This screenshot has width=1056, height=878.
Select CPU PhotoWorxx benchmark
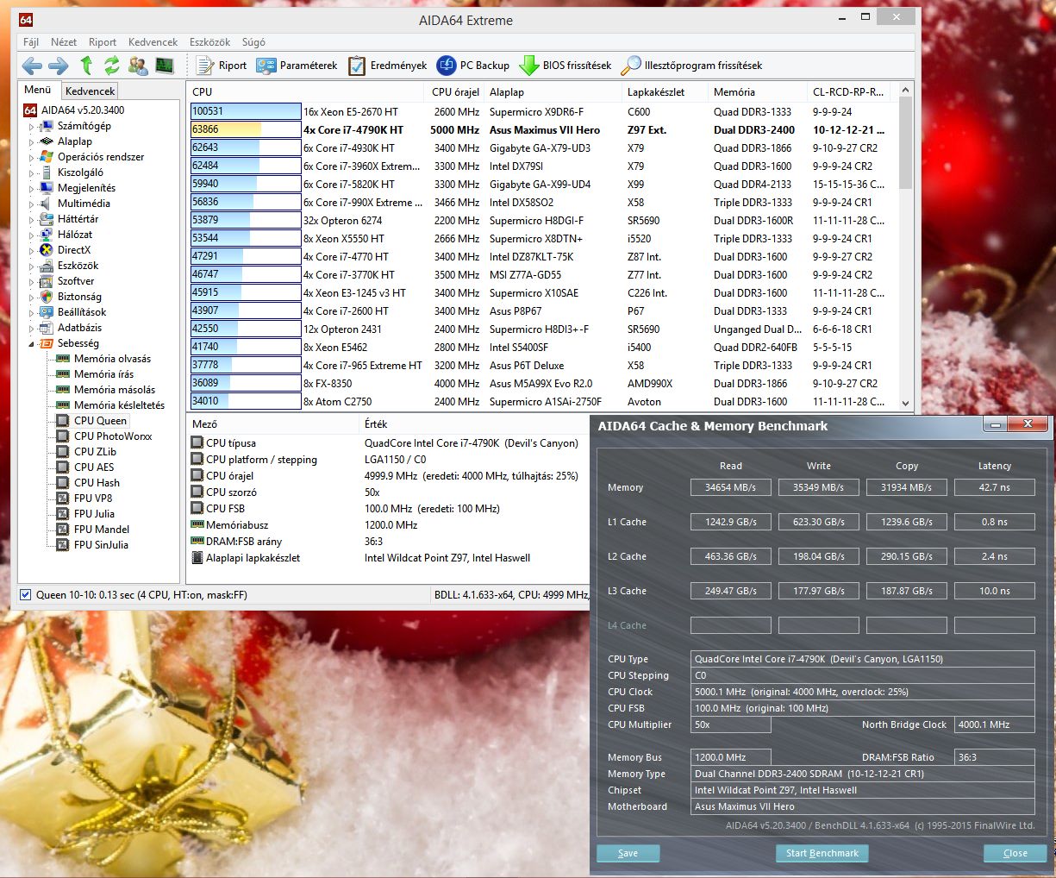coord(113,436)
